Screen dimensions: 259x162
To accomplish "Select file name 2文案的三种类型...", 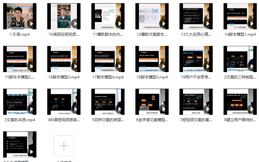I will tap(240, 77).
